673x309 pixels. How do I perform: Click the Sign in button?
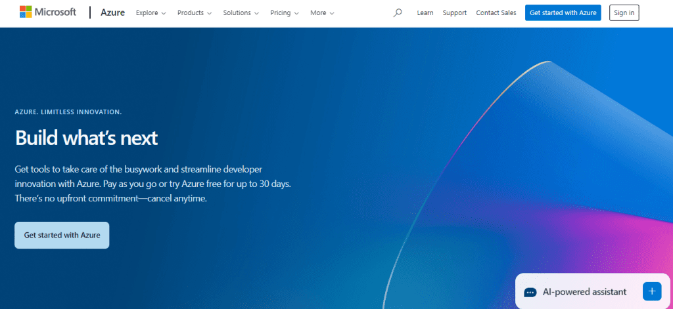[x=624, y=13]
